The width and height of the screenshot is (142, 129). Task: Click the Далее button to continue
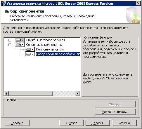pos(98,123)
